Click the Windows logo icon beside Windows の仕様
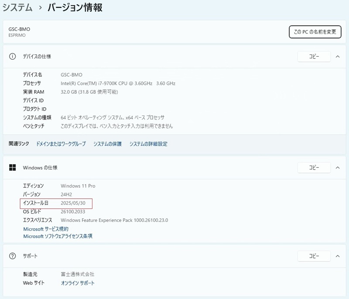 [x=13, y=168]
